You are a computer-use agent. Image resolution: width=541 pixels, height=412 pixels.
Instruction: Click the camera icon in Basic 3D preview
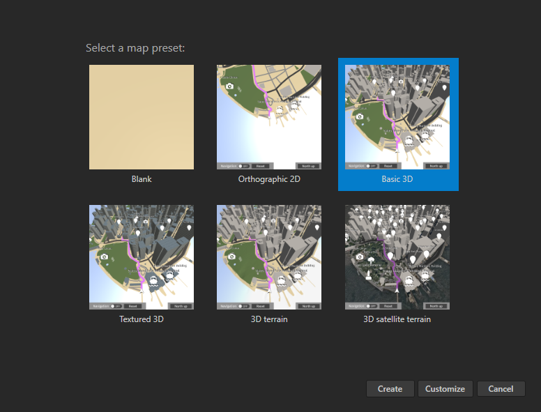pyautogui.click(x=359, y=116)
